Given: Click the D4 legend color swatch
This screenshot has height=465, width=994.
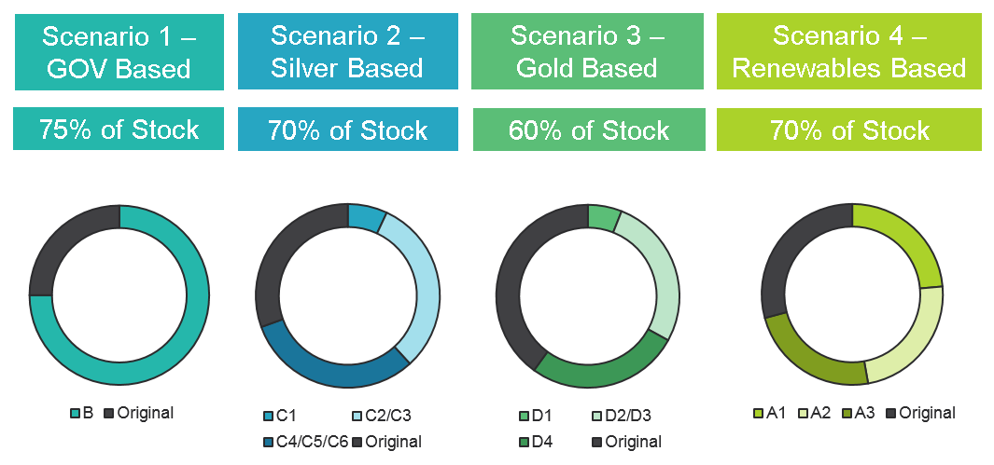Looking at the screenshot, I should tap(524, 441).
